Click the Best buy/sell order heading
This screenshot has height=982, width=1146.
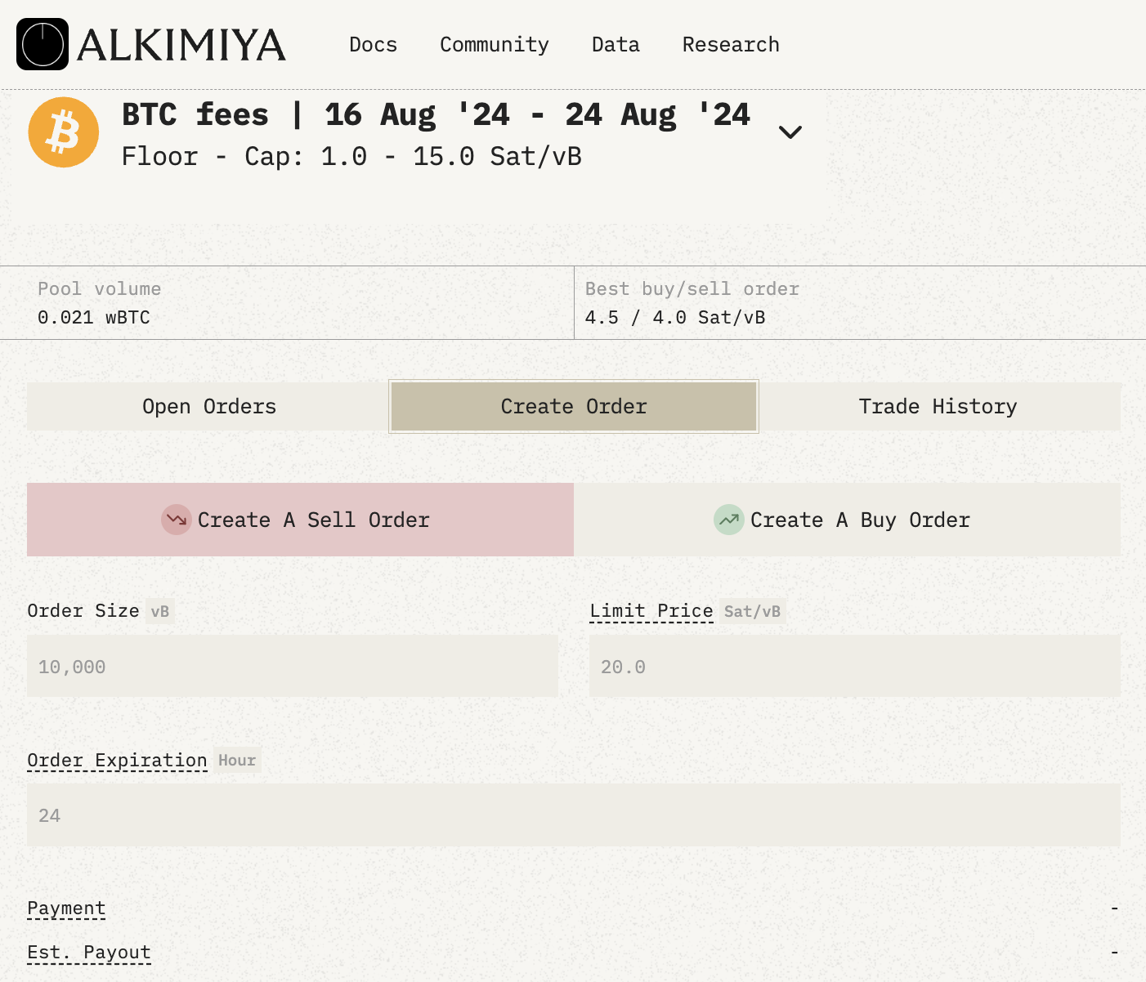pyautogui.click(x=692, y=289)
